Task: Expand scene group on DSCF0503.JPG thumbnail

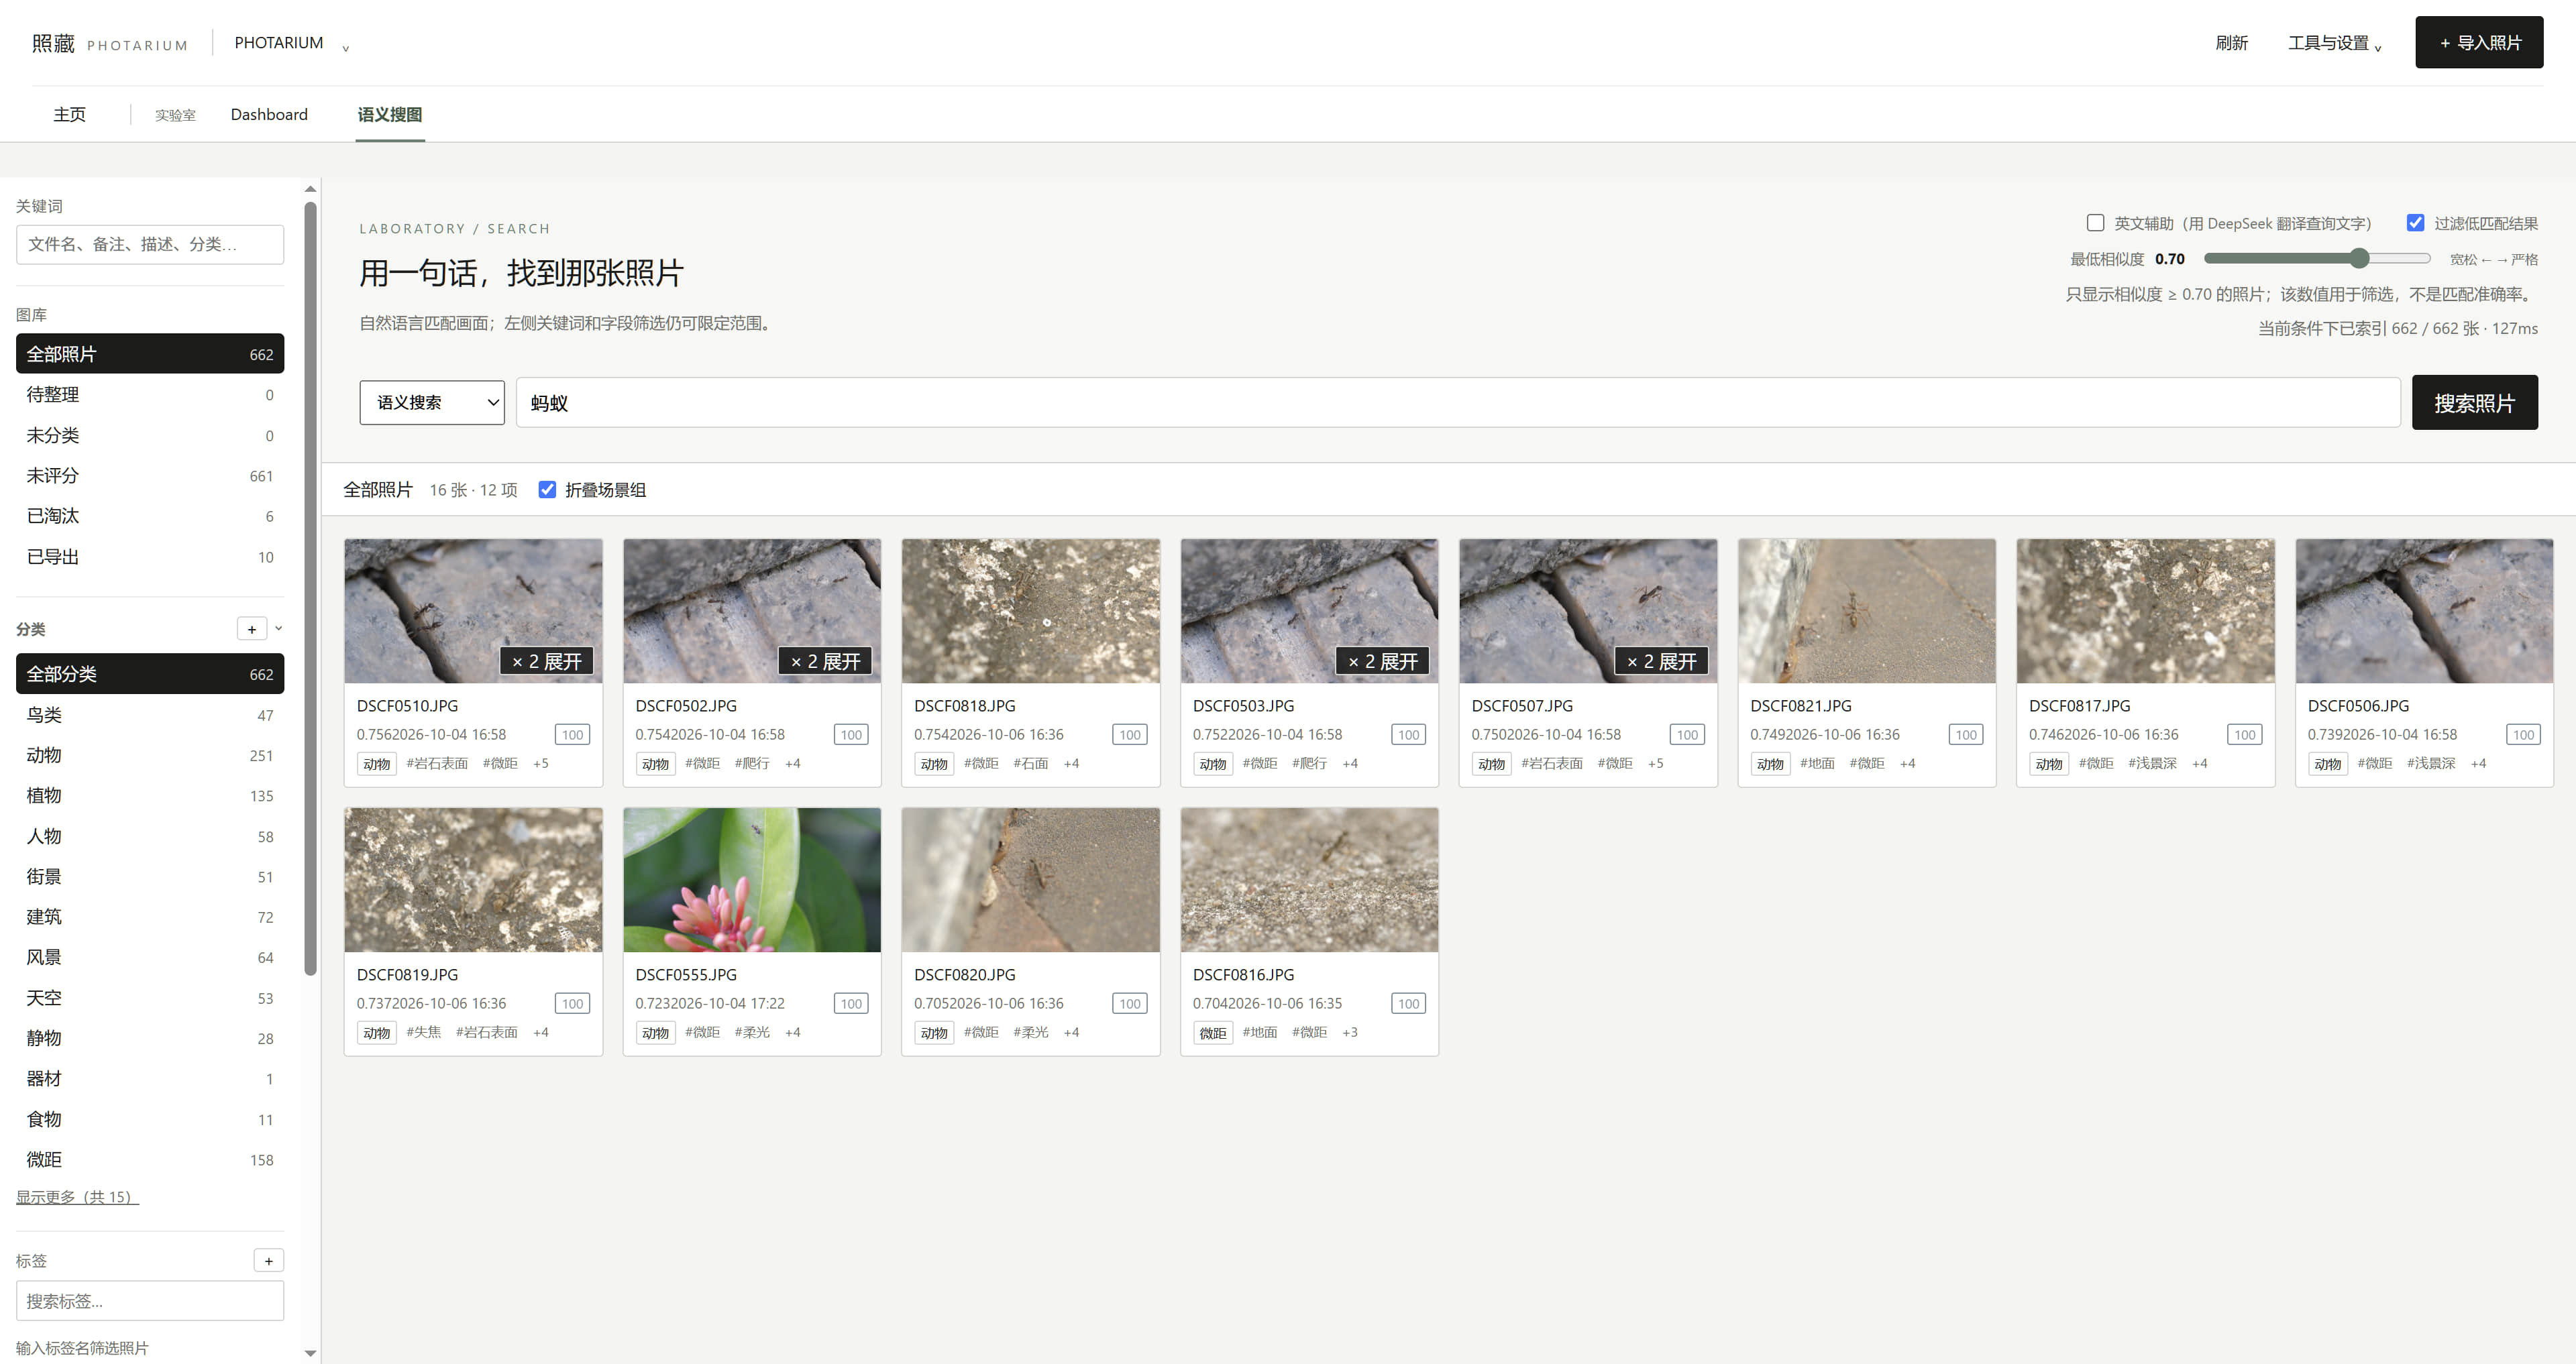Action: 1383,661
